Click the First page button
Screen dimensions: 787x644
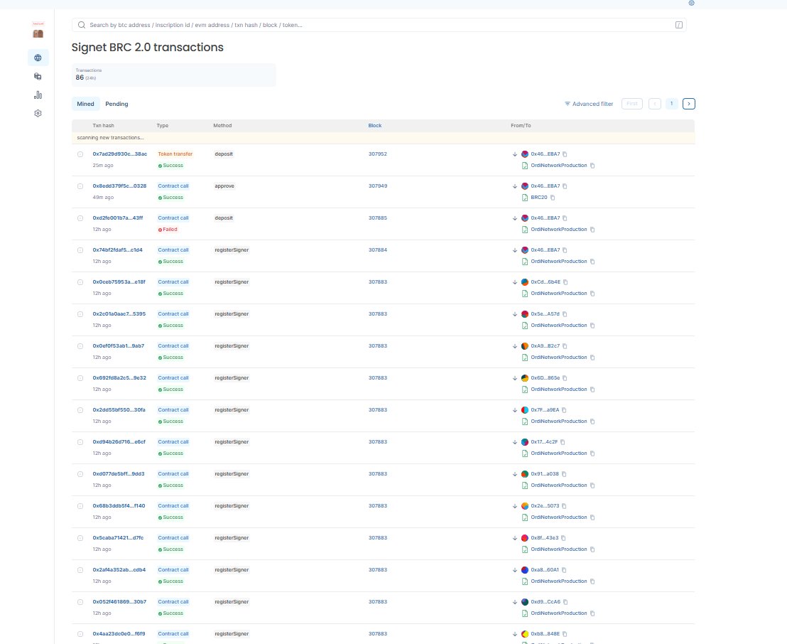632,104
